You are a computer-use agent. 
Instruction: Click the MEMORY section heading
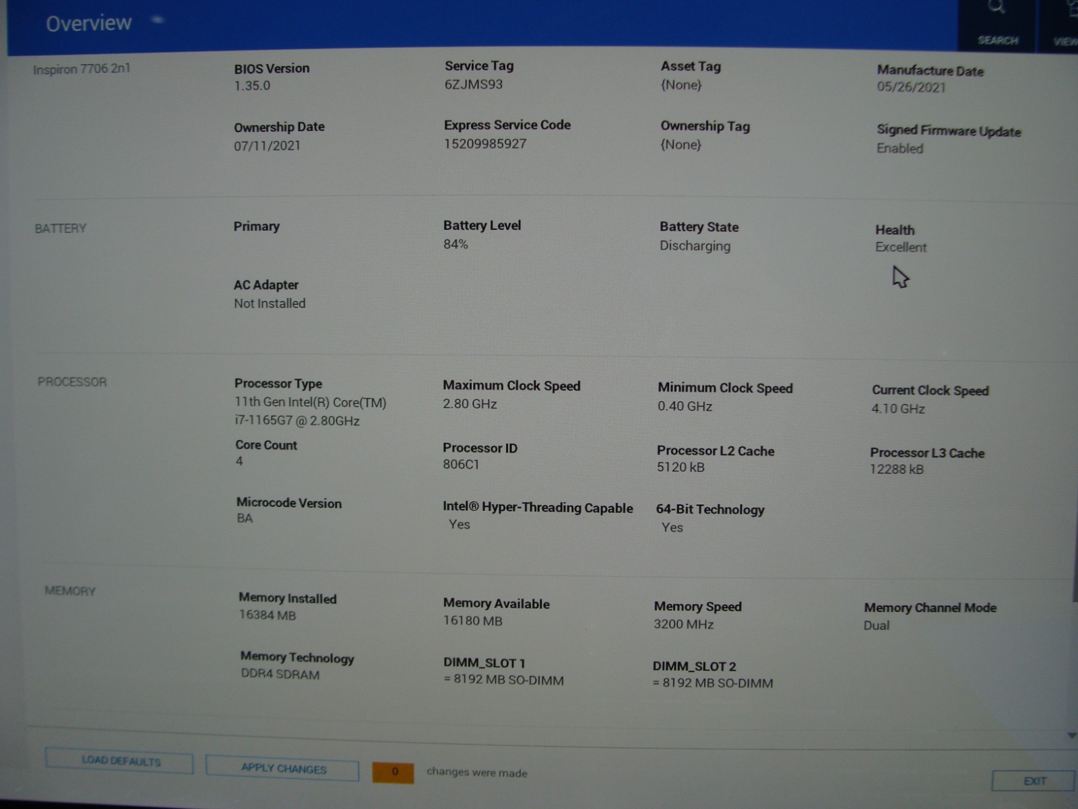coord(70,591)
